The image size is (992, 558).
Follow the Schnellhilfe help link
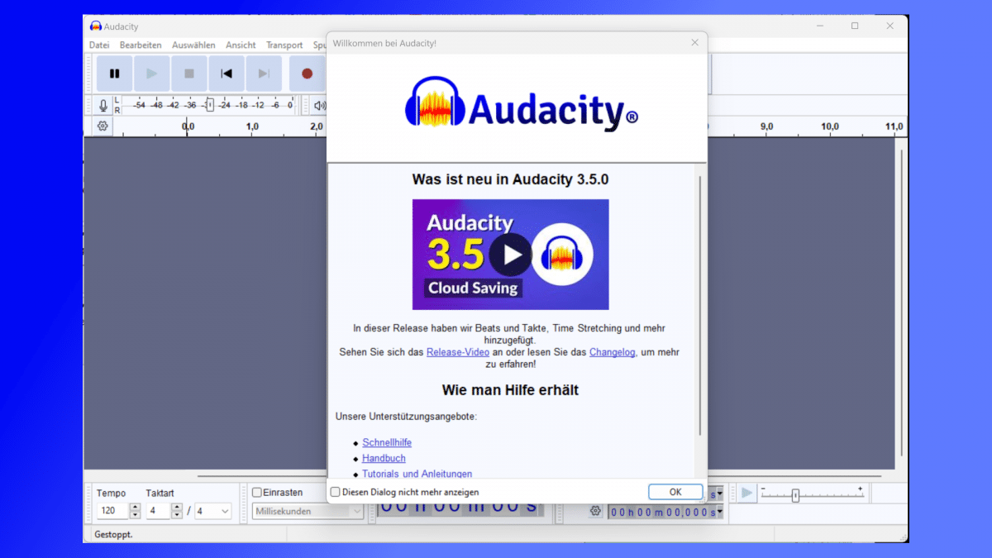(387, 443)
